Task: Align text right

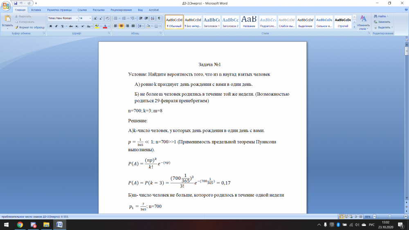Action: point(127,26)
